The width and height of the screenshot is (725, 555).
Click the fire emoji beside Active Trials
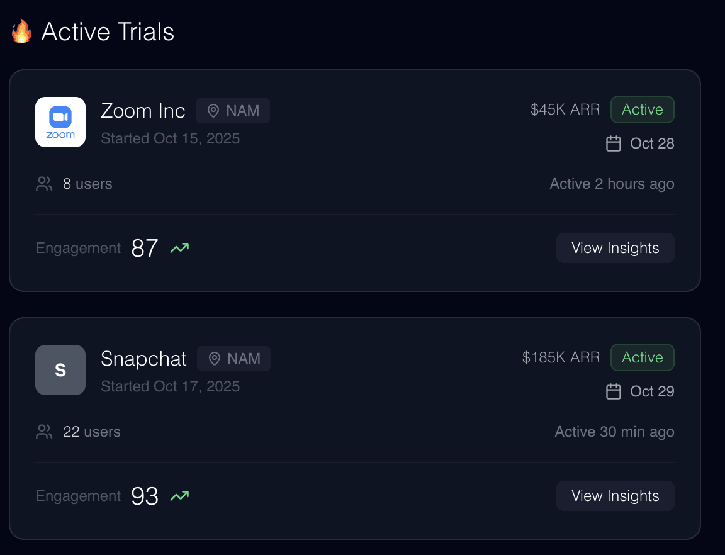point(21,31)
